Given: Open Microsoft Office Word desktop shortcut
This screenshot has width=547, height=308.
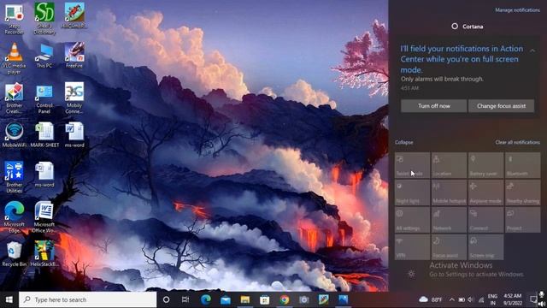Looking at the screenshot, I should coord(44,217).
